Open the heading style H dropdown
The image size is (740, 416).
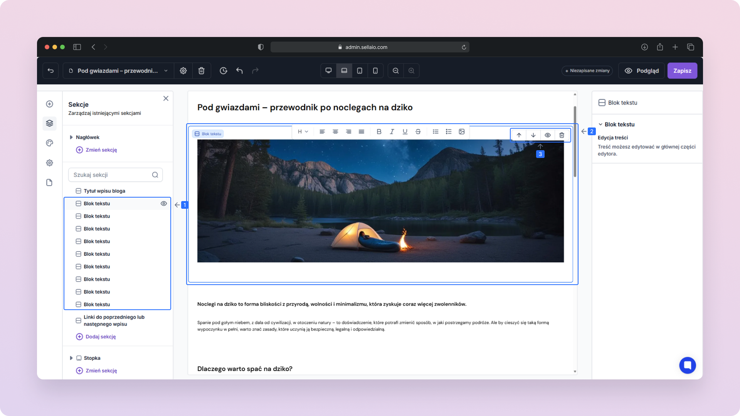click(x=303, y=132)
